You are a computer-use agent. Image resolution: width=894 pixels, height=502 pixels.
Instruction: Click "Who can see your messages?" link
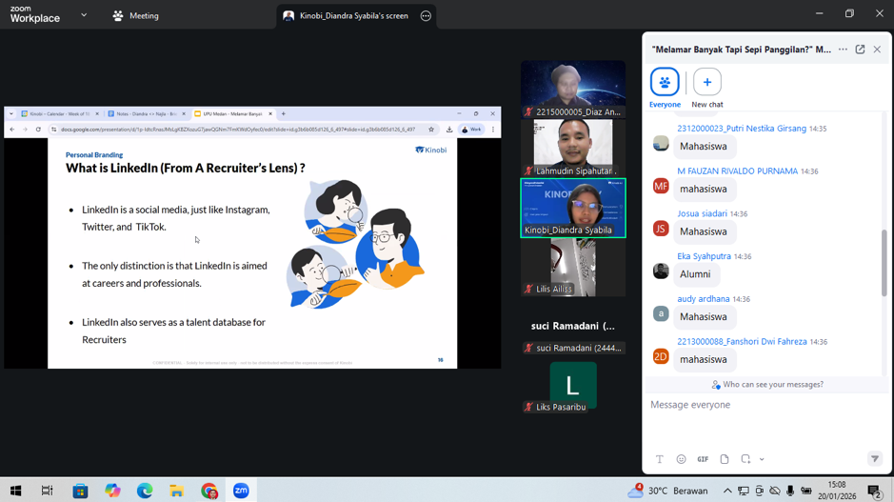(x=767, y=385)
